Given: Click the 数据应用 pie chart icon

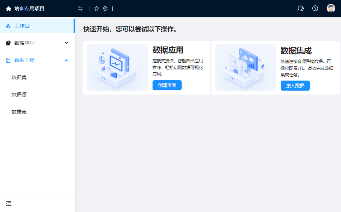Looking at the screenshot, I should tap(8, 43).
